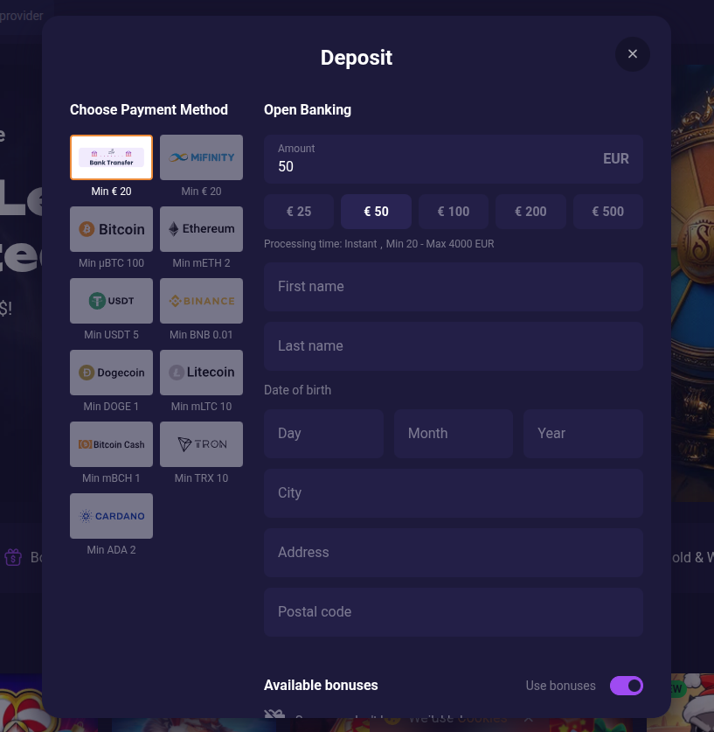Close the Deposit dialog
Viewport: 714px width, 732px height.
[633, 54]
